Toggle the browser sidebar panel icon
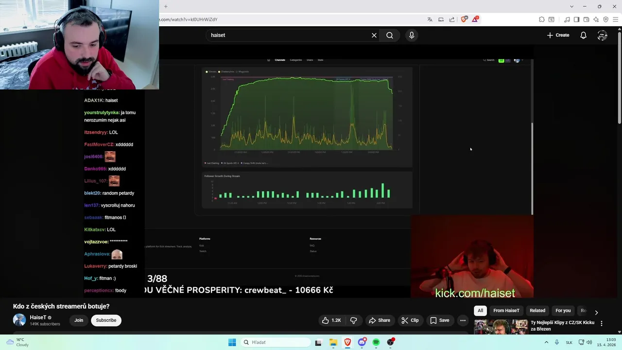The image size is (622, 350). pos(576,19)
